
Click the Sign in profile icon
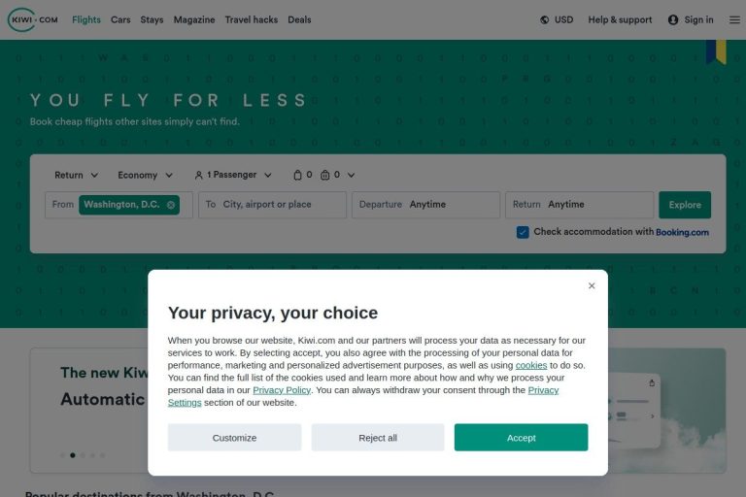coord(673,19)
